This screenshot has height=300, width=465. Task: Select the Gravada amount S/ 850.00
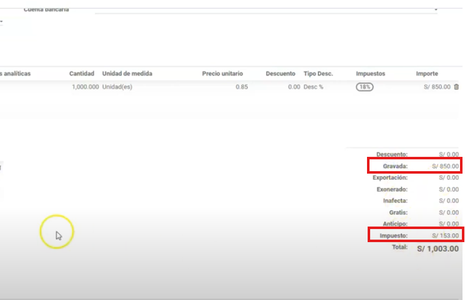click(x=445, y=166)
